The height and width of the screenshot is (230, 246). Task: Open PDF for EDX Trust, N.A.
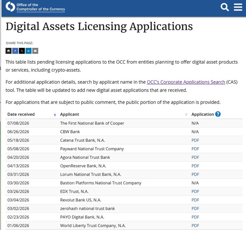coord(195,192)
